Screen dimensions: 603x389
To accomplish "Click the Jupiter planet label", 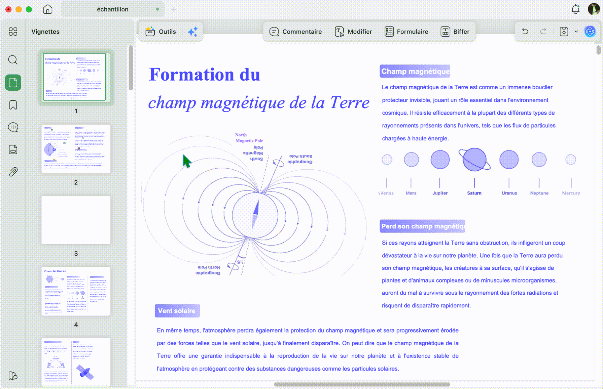I will tap(440, 193).
